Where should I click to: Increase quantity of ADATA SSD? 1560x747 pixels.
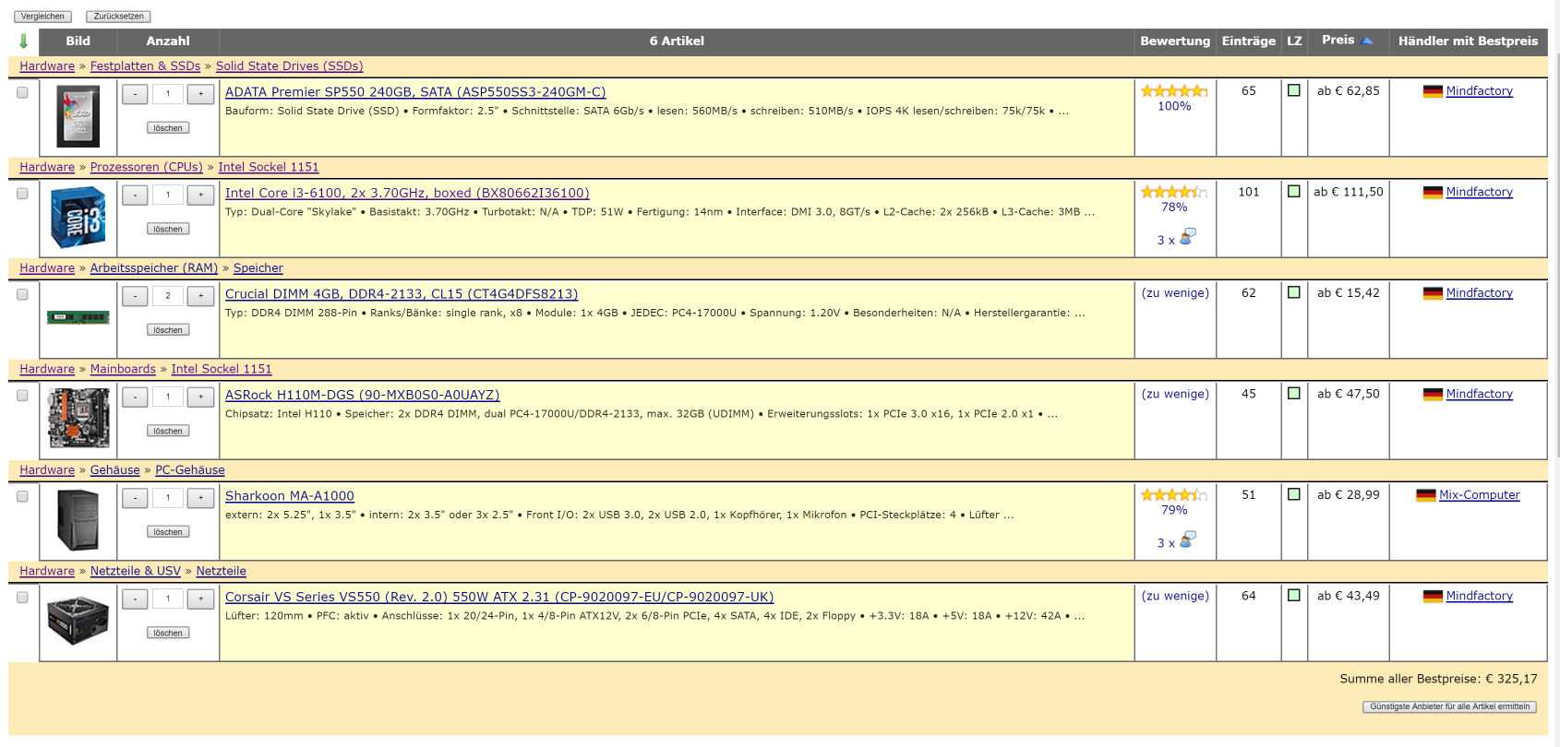pyautogui.click(x=200, y=94)
